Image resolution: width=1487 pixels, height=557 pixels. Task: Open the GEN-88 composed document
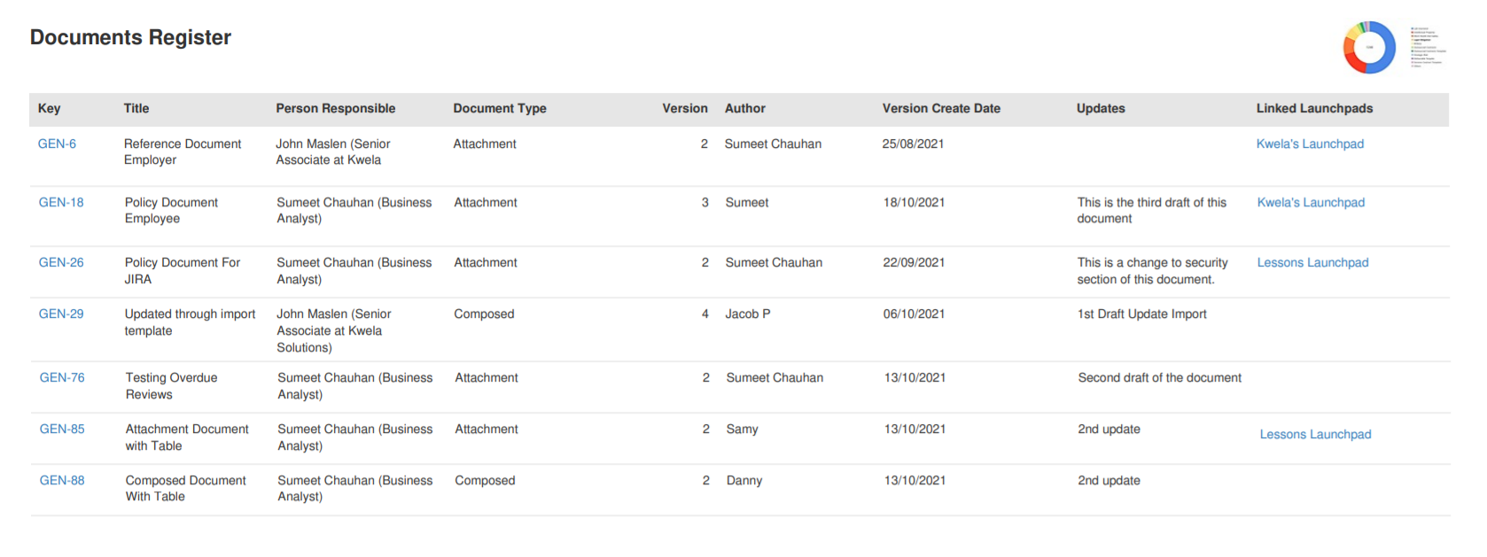tap(62, 480)
